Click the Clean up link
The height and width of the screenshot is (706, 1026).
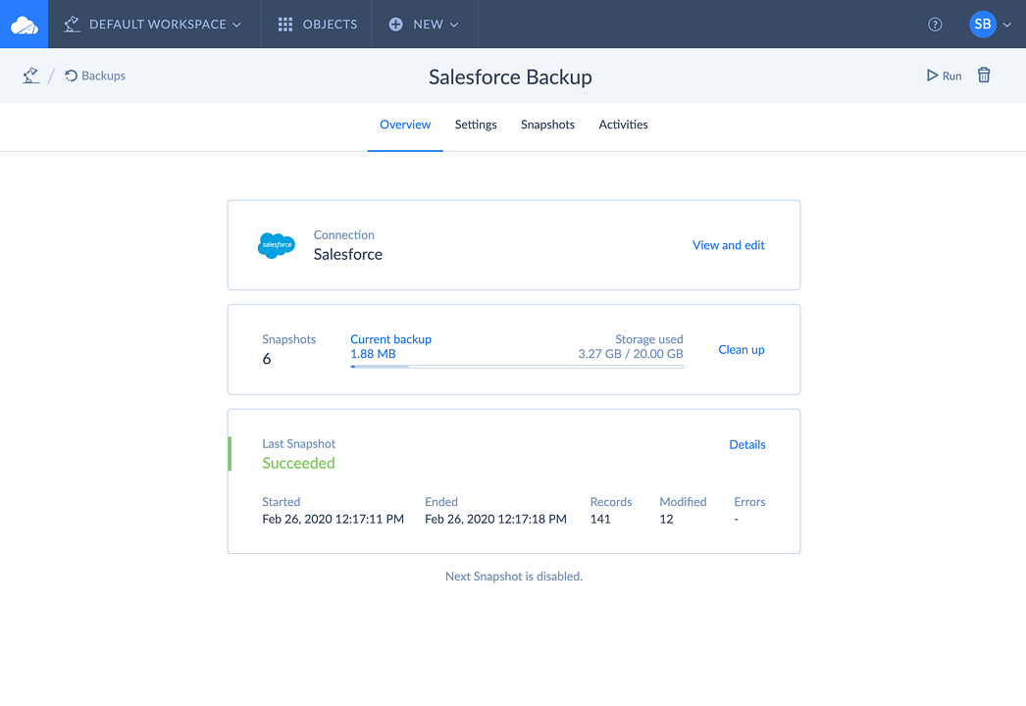(741, 349)
